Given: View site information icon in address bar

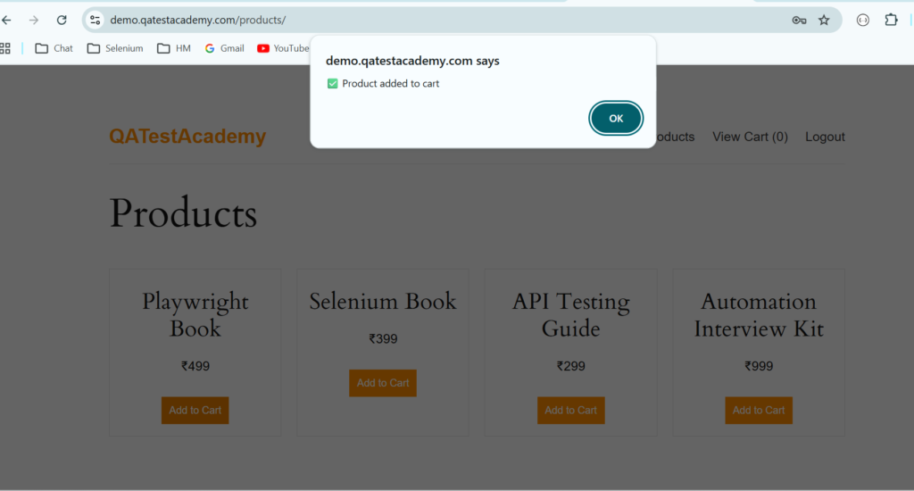Looking at the screenshot, I should [x=96, y=20].
